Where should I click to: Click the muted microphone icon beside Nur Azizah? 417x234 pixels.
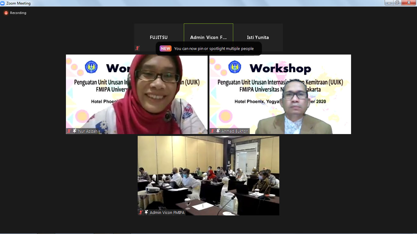69,131
